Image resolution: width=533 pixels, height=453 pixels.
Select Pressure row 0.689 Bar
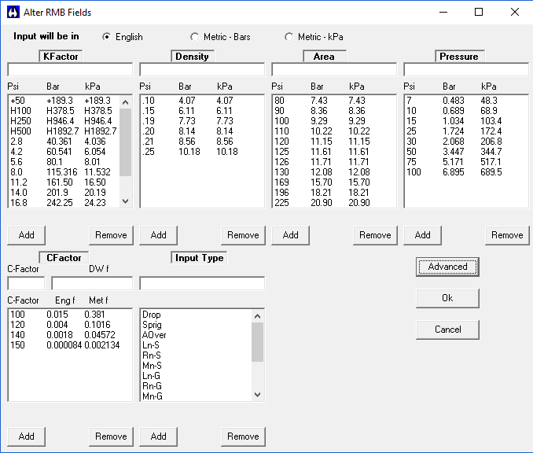coord(466,111)
